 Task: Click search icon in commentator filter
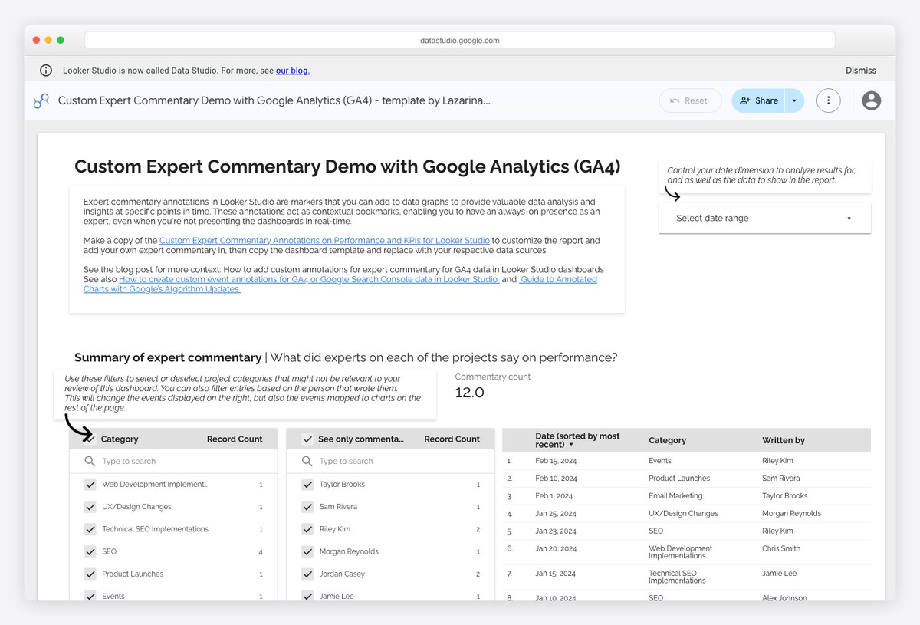(307, 461)
